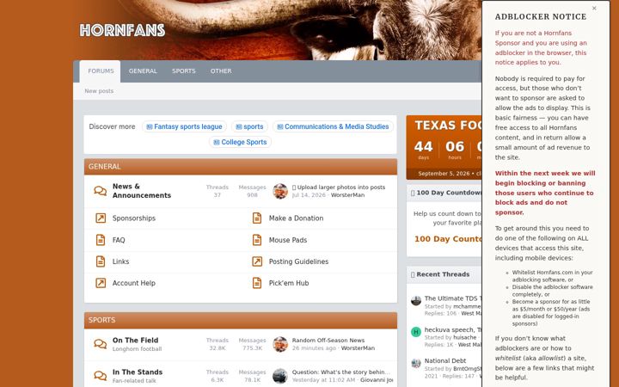Open On The Field forum
This screenshot has width=619, height=387.
point(136,340)
